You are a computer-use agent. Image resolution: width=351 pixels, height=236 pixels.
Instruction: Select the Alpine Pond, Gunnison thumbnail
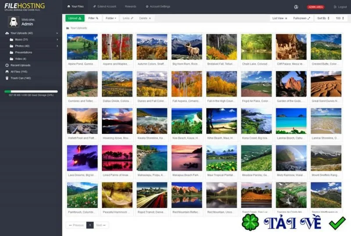82,46
